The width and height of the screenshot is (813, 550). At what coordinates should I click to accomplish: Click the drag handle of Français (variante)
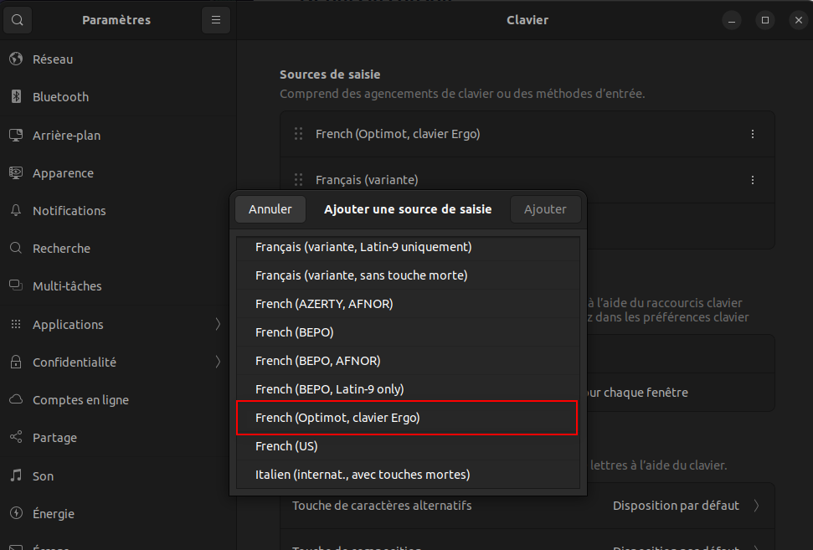[298, 179]
